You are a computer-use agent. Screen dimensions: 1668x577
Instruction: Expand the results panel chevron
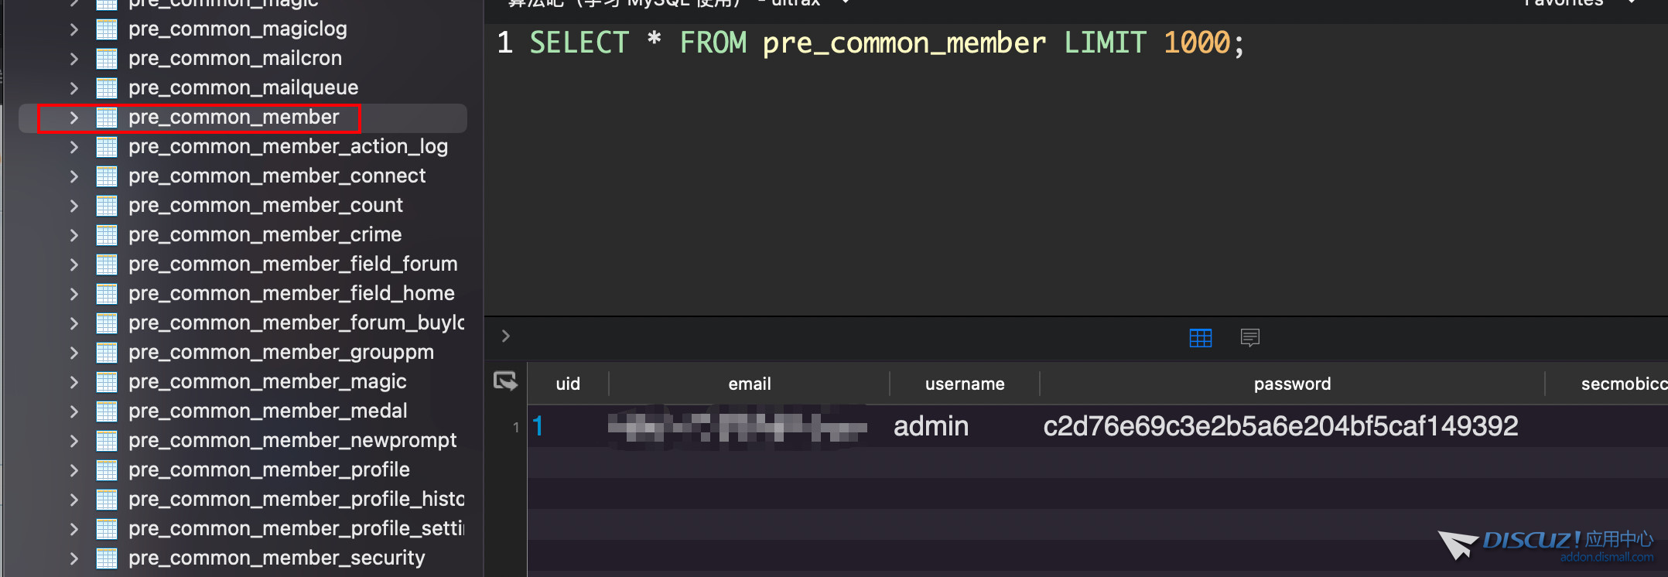click(506, 336)
